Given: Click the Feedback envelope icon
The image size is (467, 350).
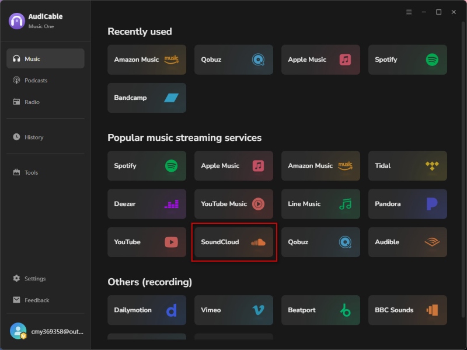Looking at the screenshot, I should tap(16, 300).
